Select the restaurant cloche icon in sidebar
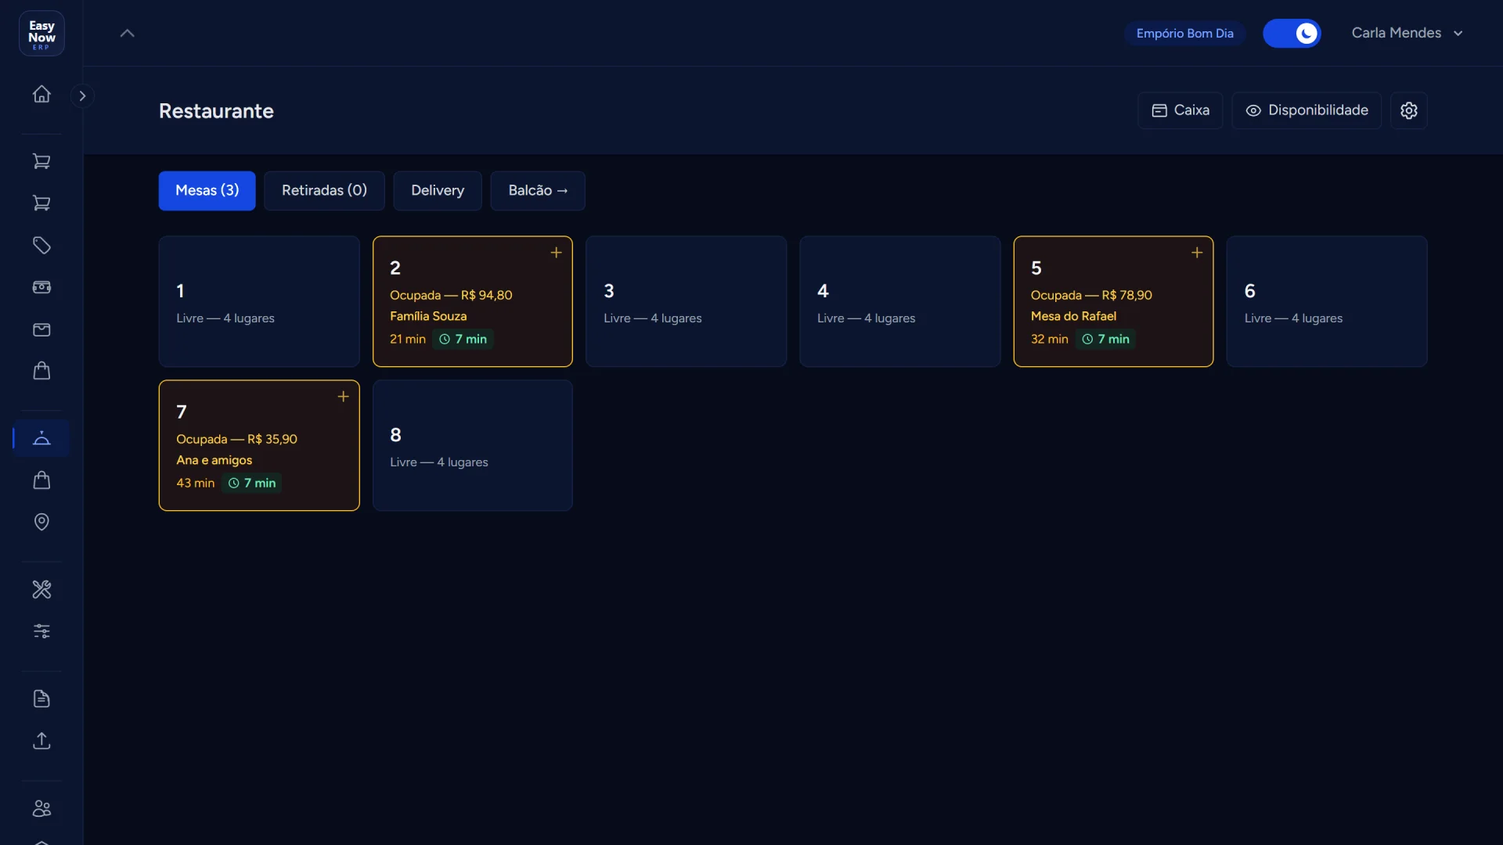This screenshot has height=845, width=1503. tap(41, 438)
